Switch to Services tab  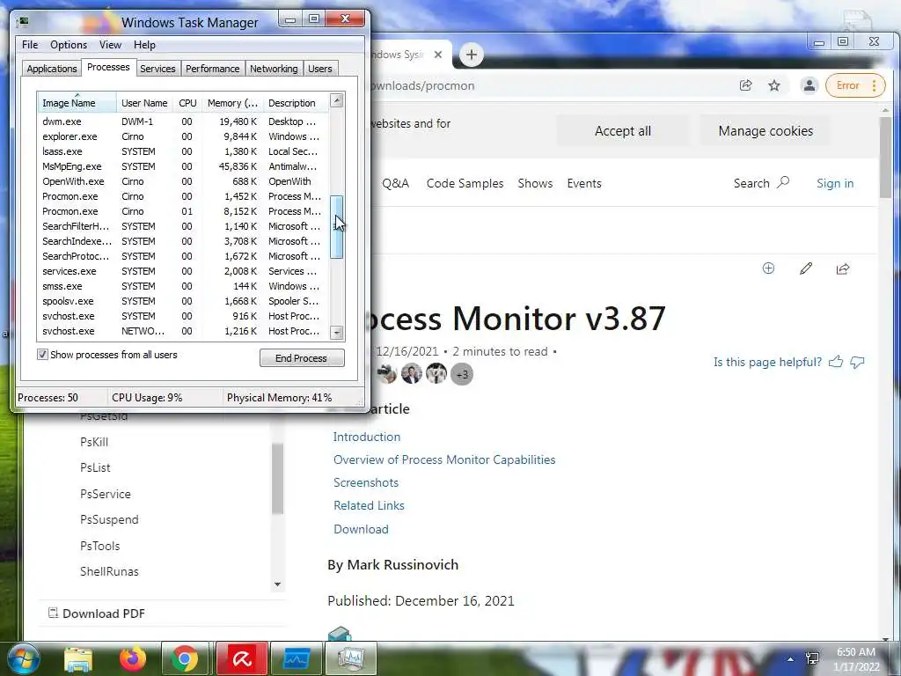click(157, 69)
